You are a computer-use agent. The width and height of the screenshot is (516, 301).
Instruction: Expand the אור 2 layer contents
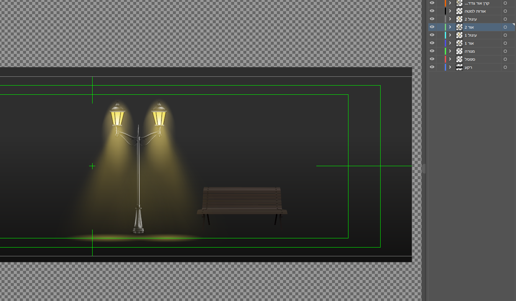(450, 27)
